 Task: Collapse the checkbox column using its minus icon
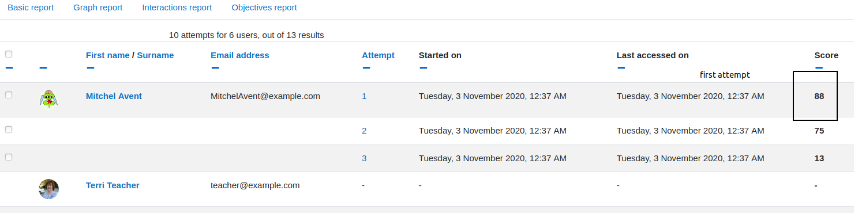click(x=9, y=68)
